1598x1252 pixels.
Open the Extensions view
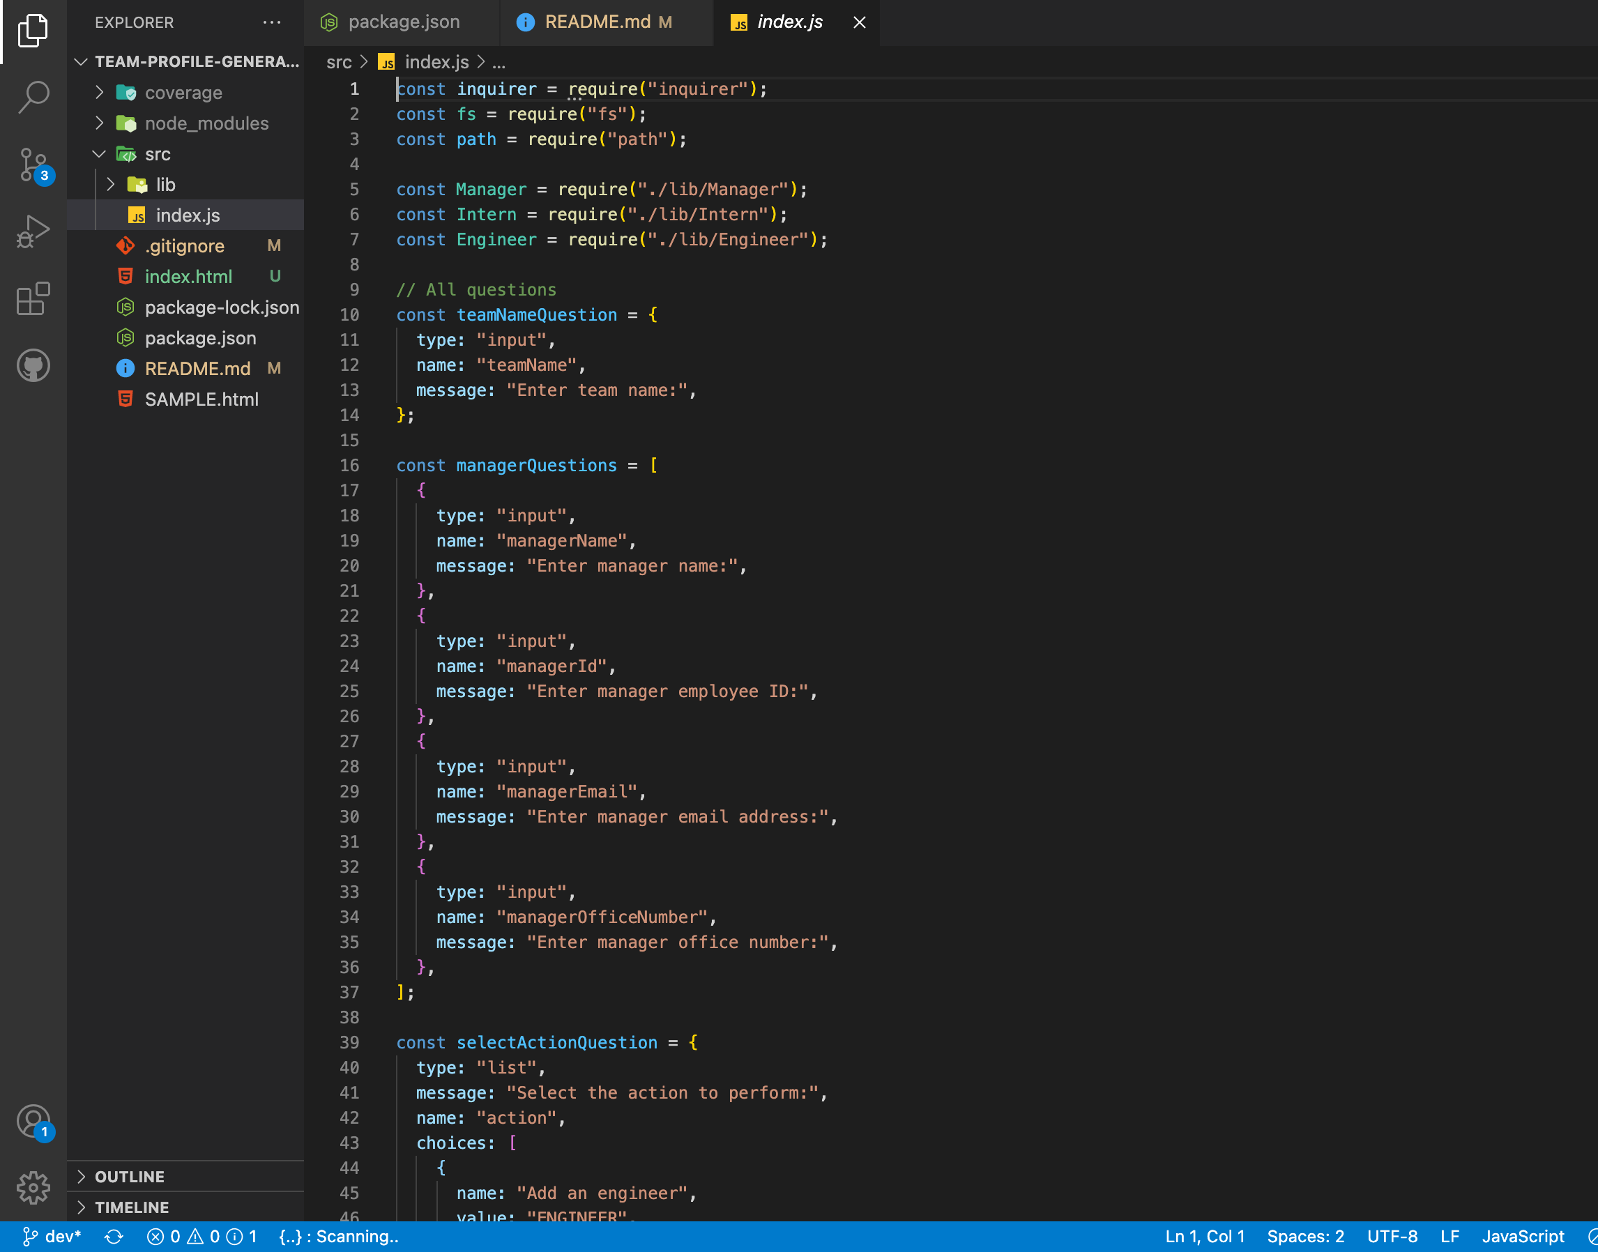pos(33,299)
